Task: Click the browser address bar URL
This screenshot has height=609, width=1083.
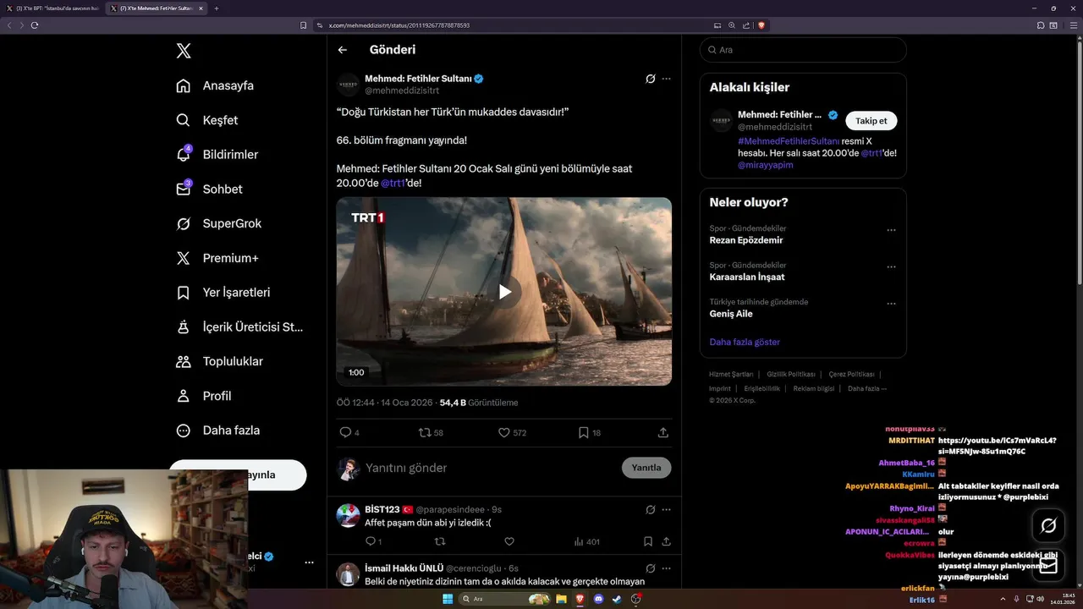Action: pyautogui.click(x=399, y=25)
